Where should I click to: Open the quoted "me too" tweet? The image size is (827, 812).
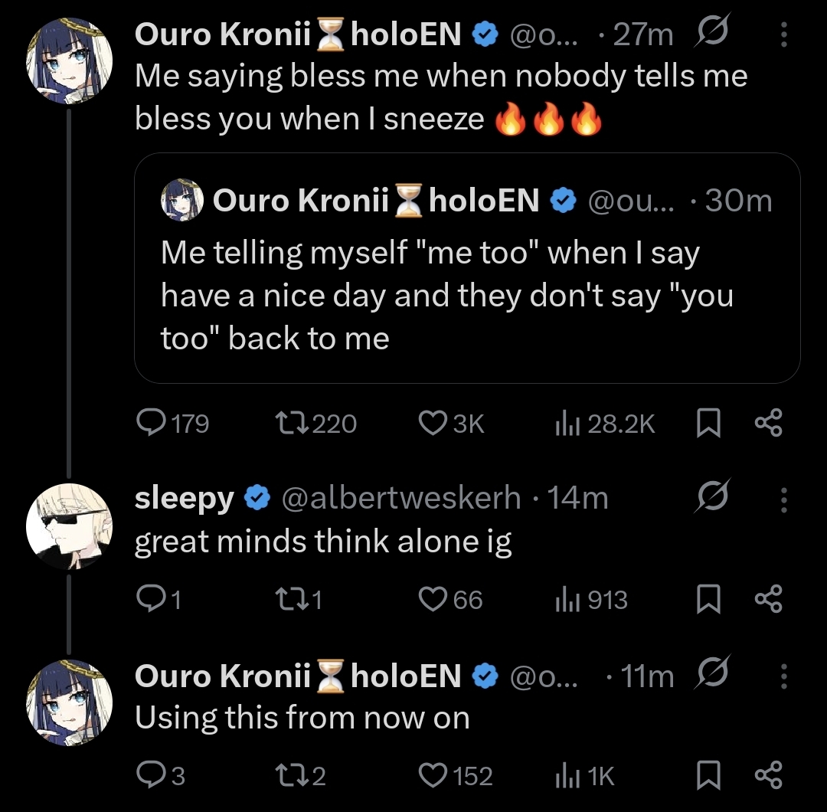click(467, 268)
